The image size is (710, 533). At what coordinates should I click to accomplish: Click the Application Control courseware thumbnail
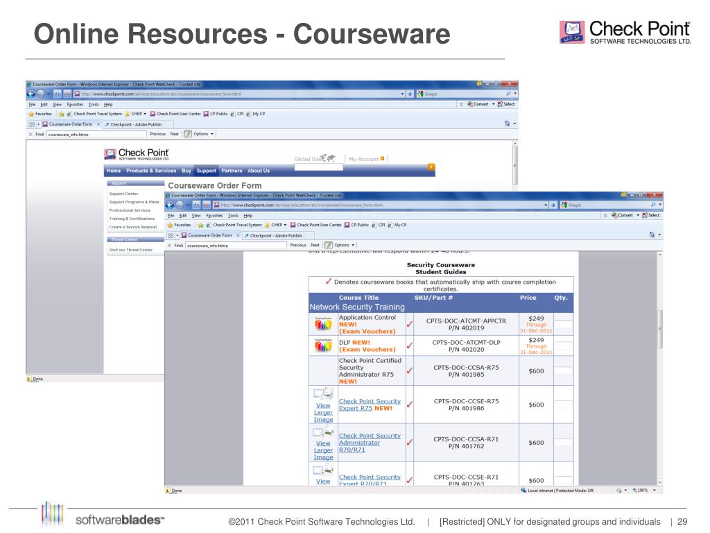[x=323, y=323]
